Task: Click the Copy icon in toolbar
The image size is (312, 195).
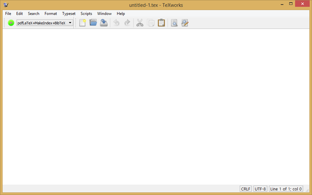Action: [x=151, y=23]
